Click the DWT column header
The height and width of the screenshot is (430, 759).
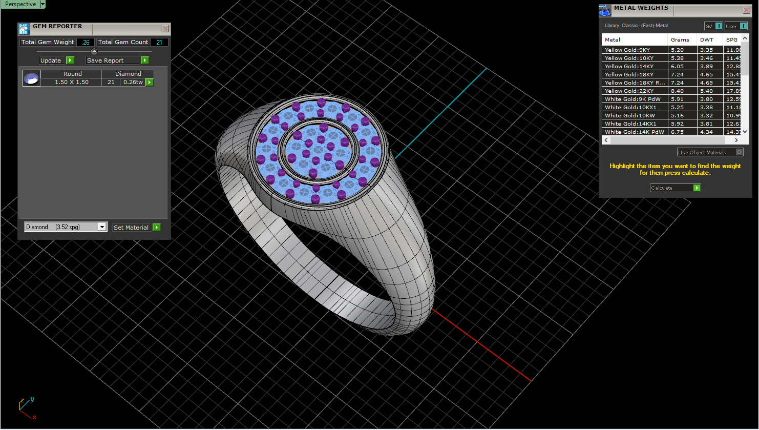[710, 40]
